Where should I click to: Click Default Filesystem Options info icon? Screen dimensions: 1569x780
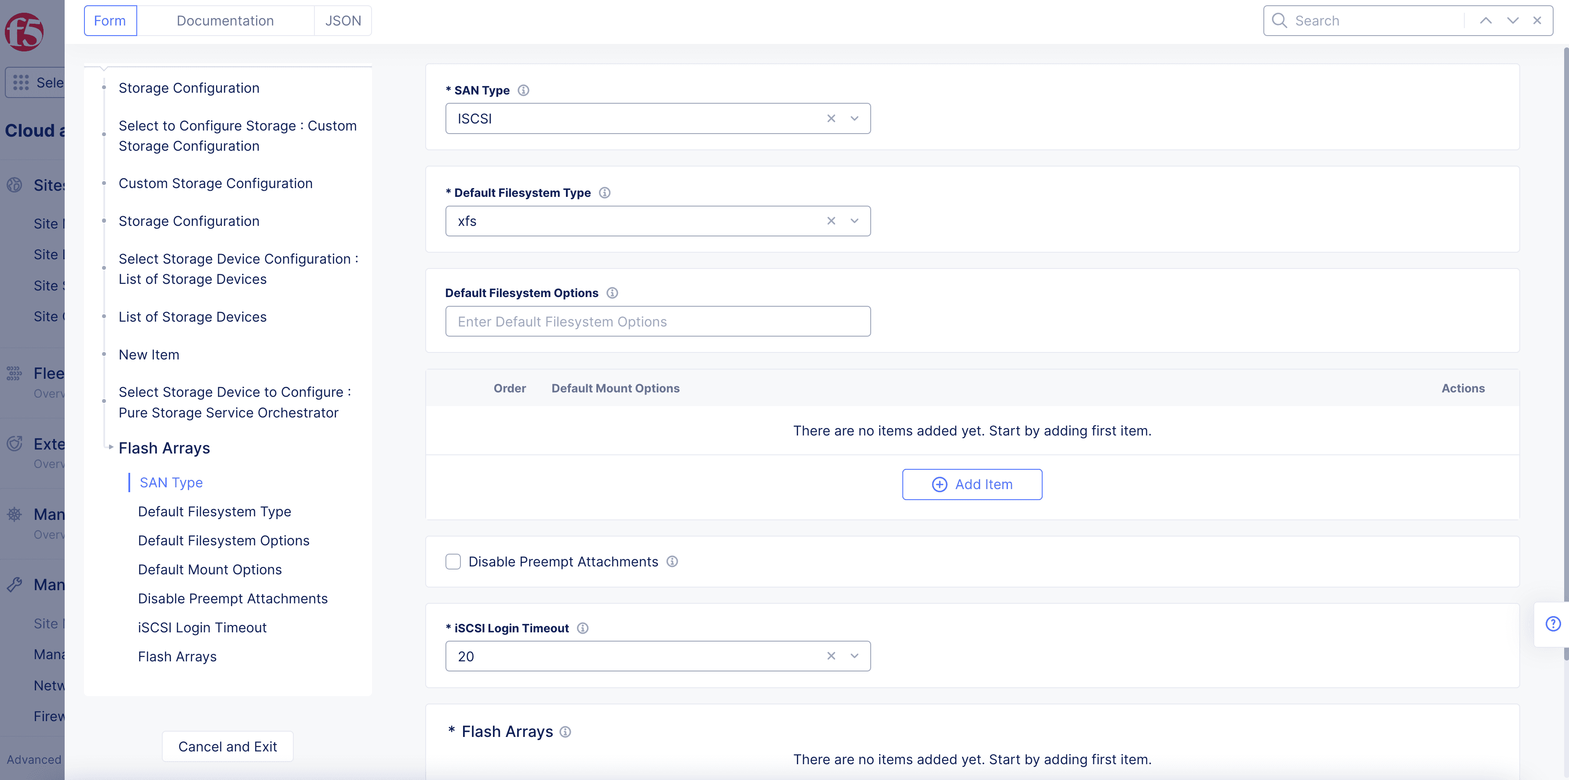612,293
